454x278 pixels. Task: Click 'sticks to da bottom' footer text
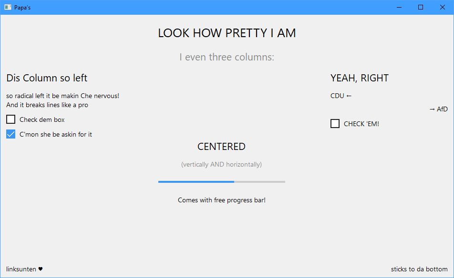(x=419, y=269)
